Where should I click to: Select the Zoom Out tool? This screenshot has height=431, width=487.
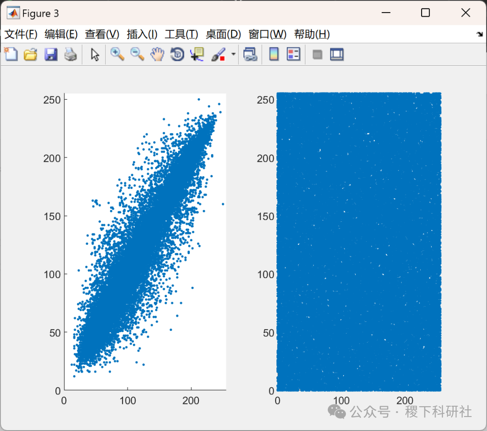(137, 54)
